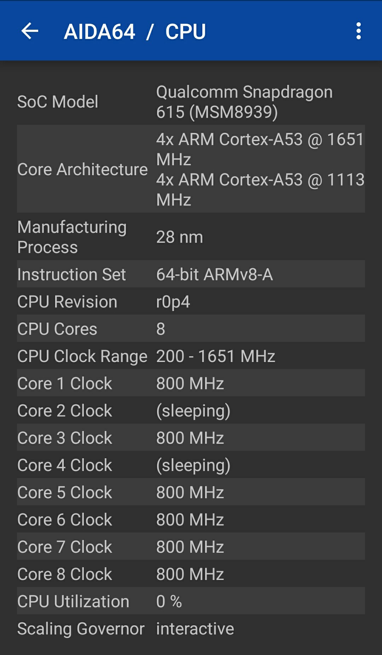Tap the CPU Cores row

pos(191,329)
